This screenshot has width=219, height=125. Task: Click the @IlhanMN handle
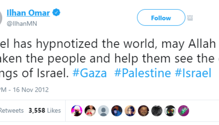click(x=26, y=24)
